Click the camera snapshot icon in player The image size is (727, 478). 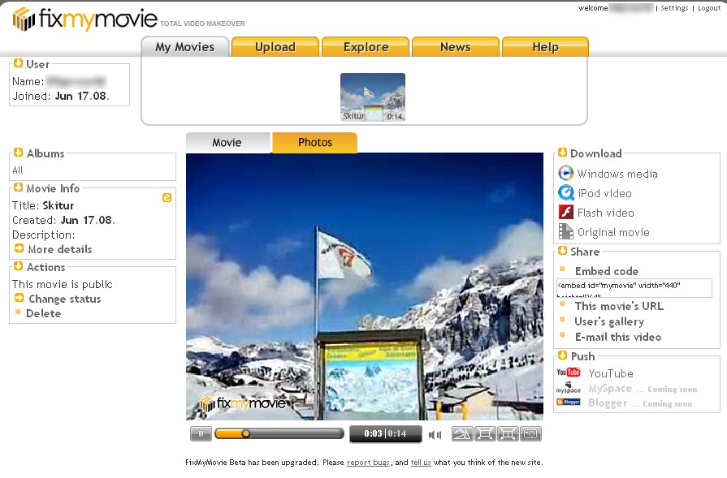click(x=530, y=434)
